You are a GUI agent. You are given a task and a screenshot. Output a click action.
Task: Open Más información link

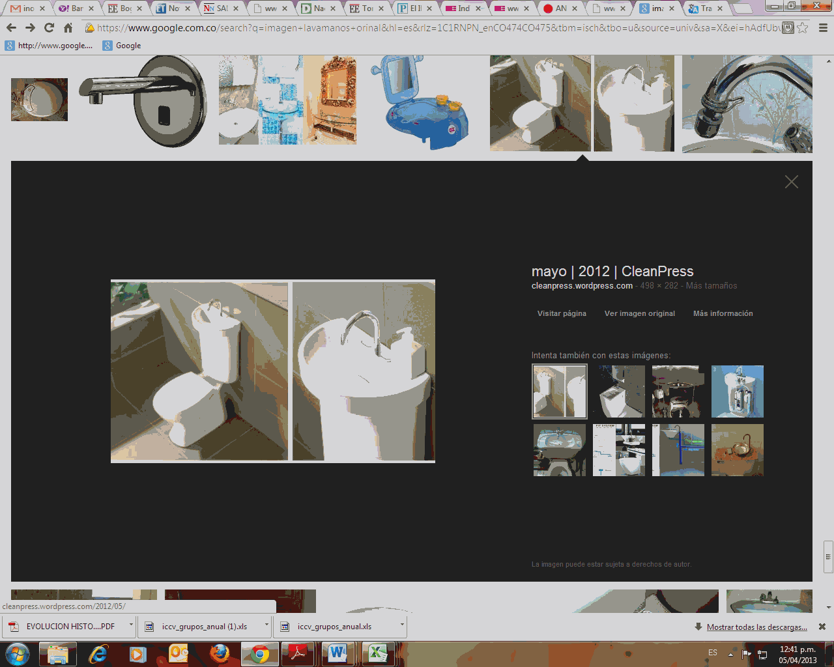click(723, 313)
